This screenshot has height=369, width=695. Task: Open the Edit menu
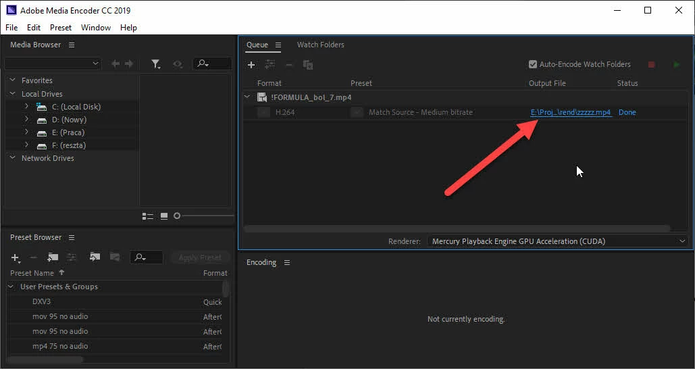34,28
